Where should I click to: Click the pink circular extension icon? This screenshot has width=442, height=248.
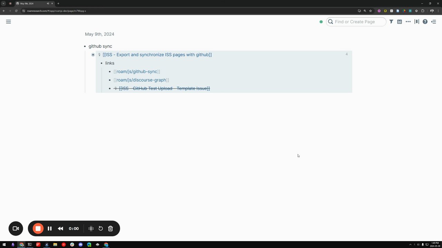point(379,11)
